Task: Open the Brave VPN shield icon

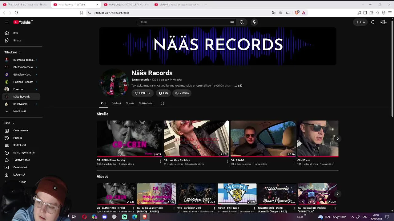Action: [x=384, y=13]
